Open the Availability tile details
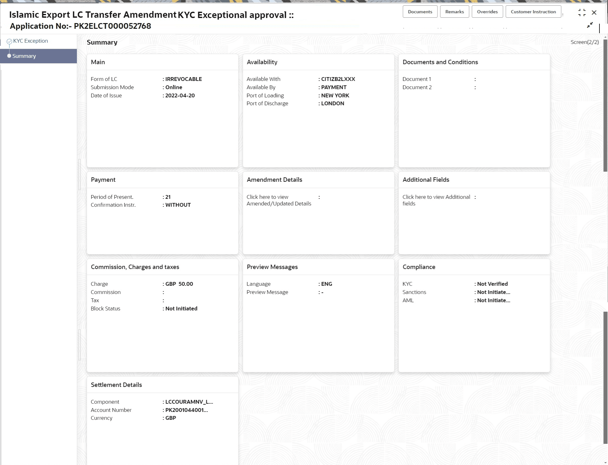The width and height of the screenshot is (608, 465). coord(318,62)
